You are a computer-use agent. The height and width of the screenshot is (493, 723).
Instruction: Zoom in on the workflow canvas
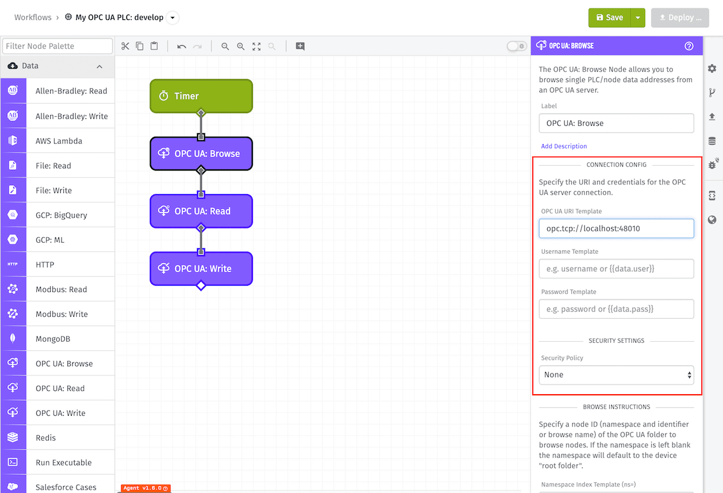tap(241, 46)
